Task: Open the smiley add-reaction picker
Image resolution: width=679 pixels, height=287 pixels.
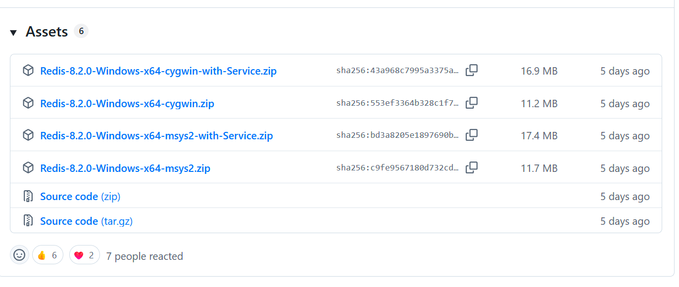Action: coord(19,255)
